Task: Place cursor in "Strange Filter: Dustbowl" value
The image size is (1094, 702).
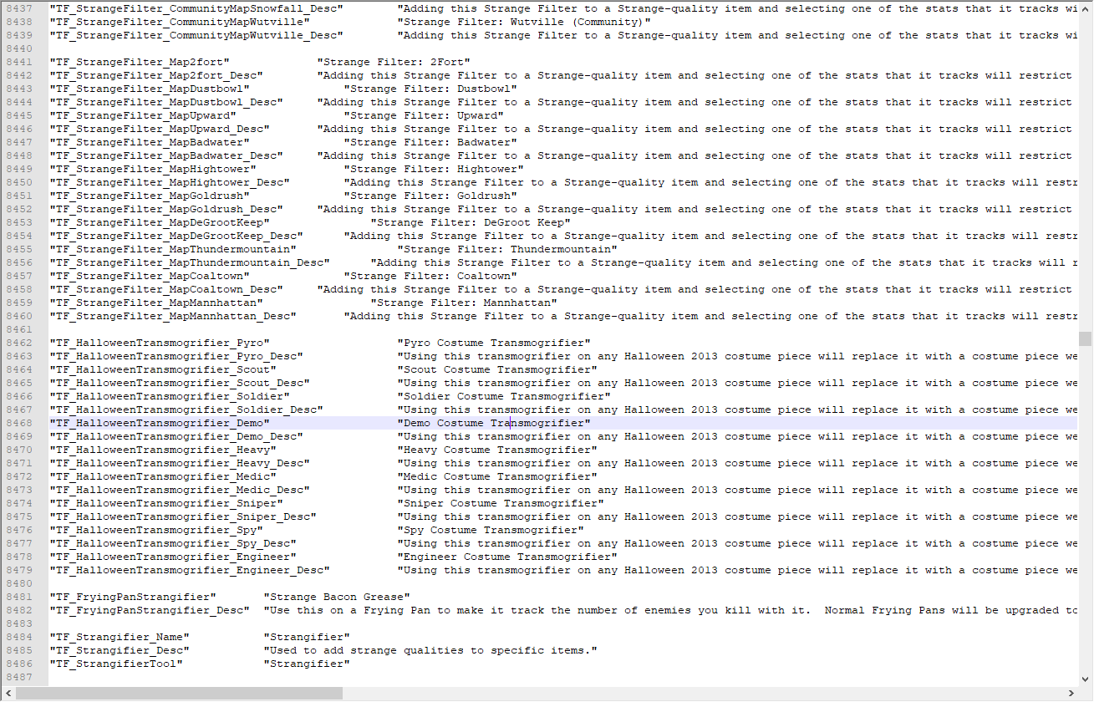Action: click(430, 89)
